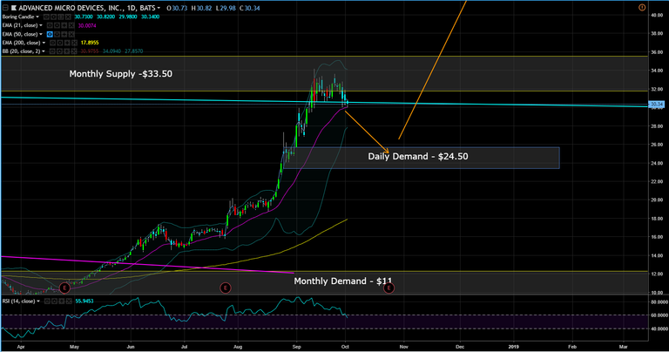Click the leftmost earnings E marker
The image size is (669, 352).
64,288
